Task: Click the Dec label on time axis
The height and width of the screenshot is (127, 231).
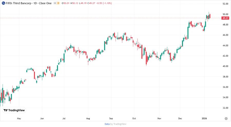Action: (180, 118)
